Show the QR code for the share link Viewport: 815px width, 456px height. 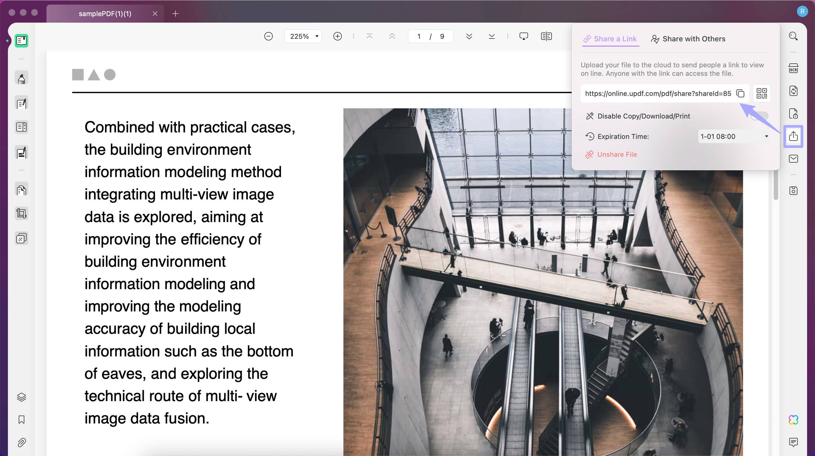762,93
